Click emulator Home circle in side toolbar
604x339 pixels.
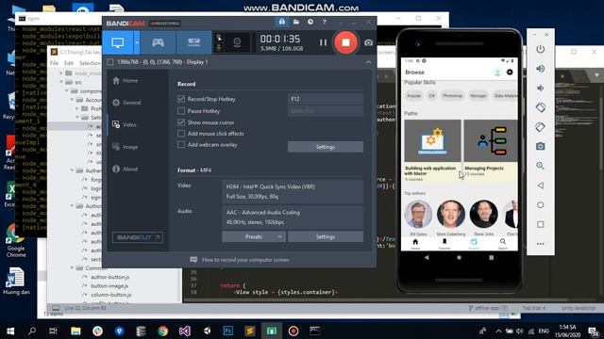pos(541,205)
